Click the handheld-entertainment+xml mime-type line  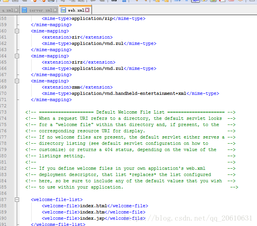click(130, 93)
